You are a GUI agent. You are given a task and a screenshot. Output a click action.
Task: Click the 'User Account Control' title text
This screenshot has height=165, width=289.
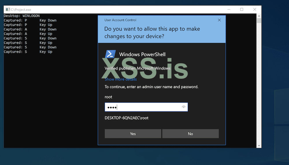(x=120, y=20)
